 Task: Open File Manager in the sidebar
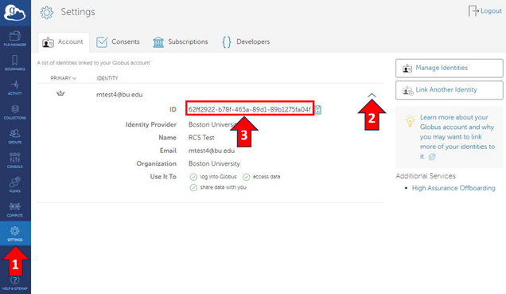15,38
